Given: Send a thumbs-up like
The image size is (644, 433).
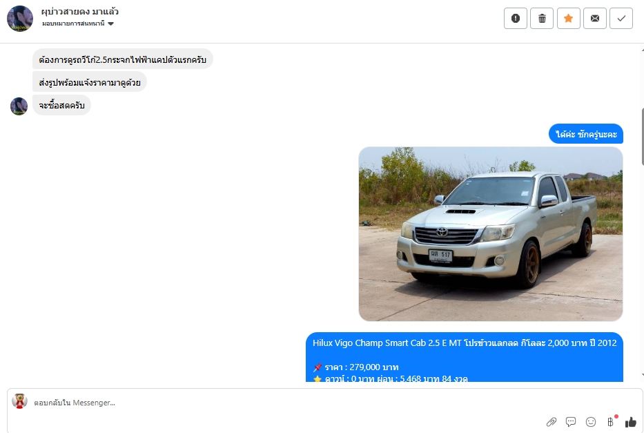Looking at the screenshot, I should (x=630, y=422).
